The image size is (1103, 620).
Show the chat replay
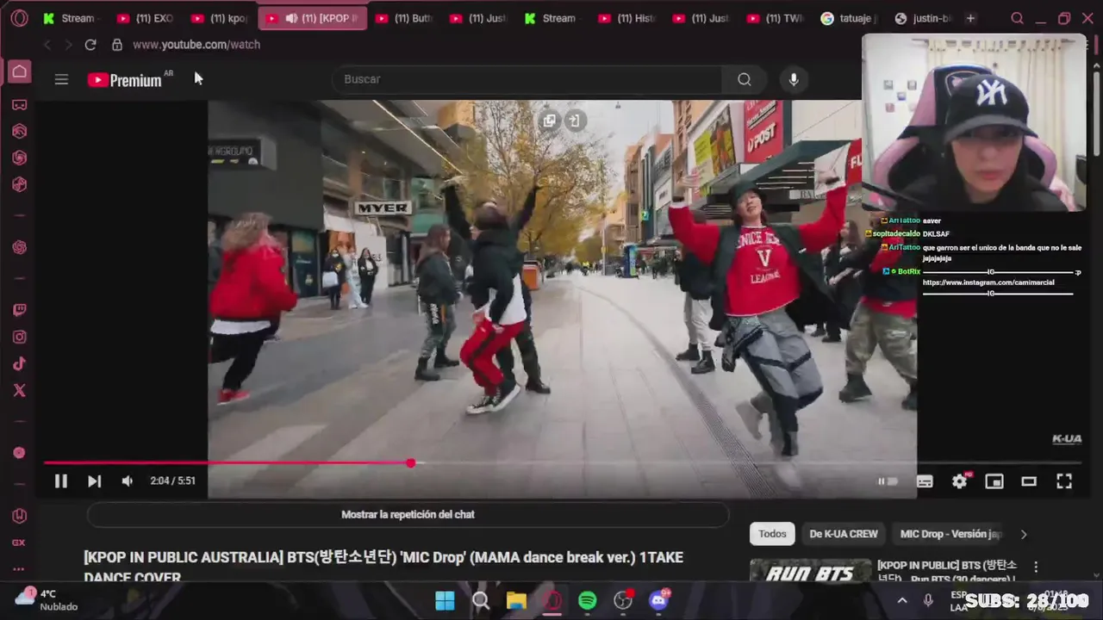tap(408, 515)
